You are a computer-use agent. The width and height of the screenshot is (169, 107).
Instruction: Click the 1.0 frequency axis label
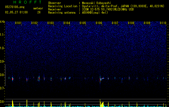pos(2,48)
